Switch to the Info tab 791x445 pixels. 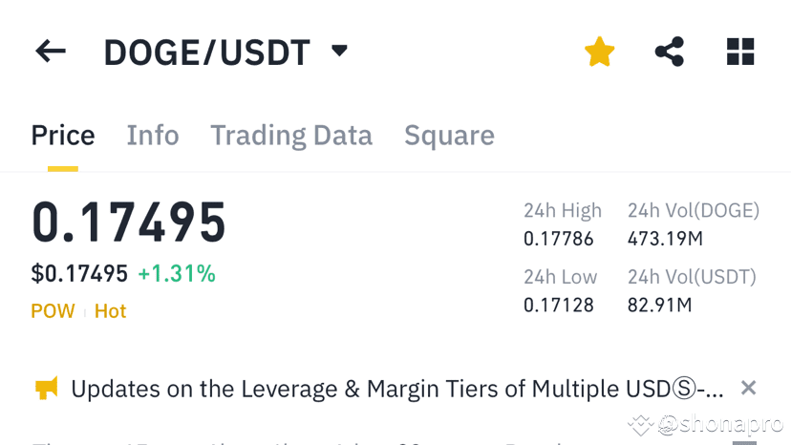(x=153, y=136)
